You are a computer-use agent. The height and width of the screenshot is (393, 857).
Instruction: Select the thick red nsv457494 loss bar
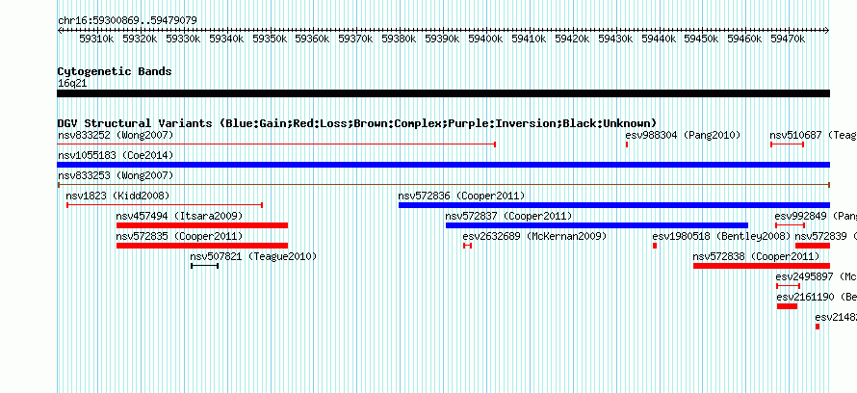(202, 225)
